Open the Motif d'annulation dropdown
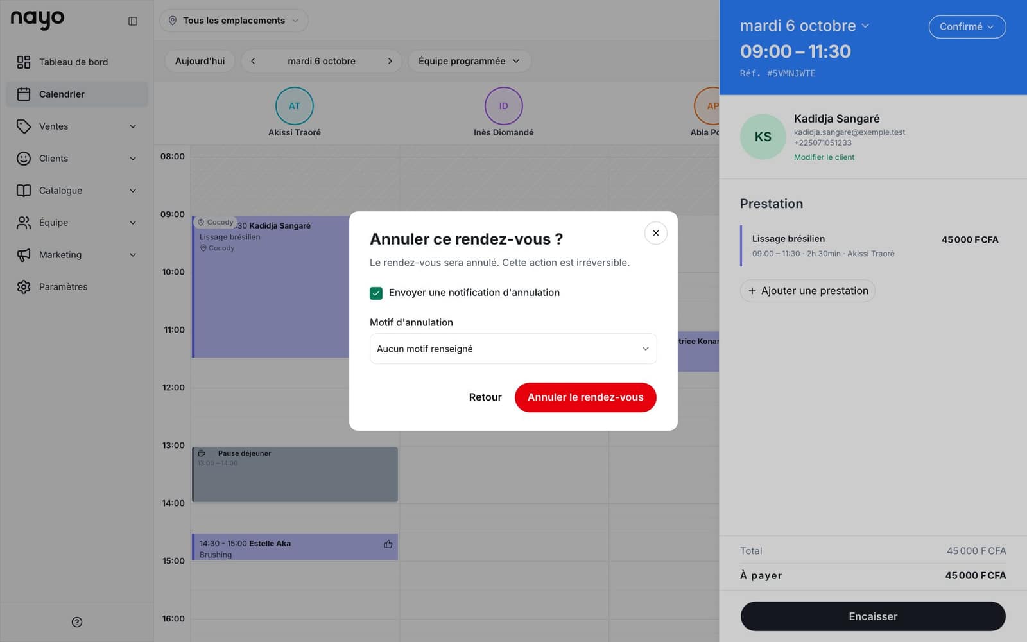The height and width of the screenshot is (642, 1027). pos(513,349)
